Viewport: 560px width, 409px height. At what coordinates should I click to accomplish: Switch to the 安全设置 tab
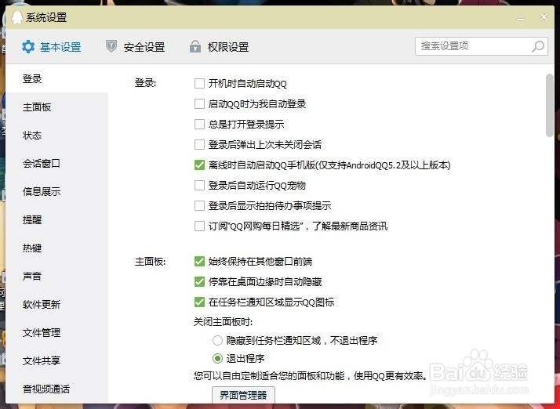[136, 47]
